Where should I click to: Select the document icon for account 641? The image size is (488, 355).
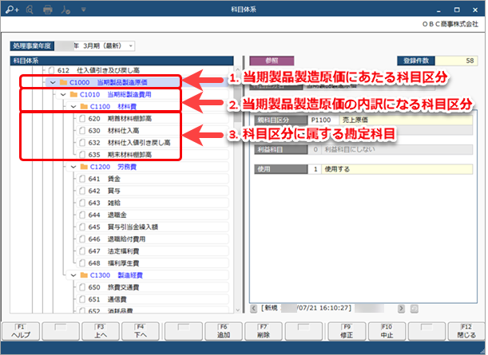coord(82,179)
